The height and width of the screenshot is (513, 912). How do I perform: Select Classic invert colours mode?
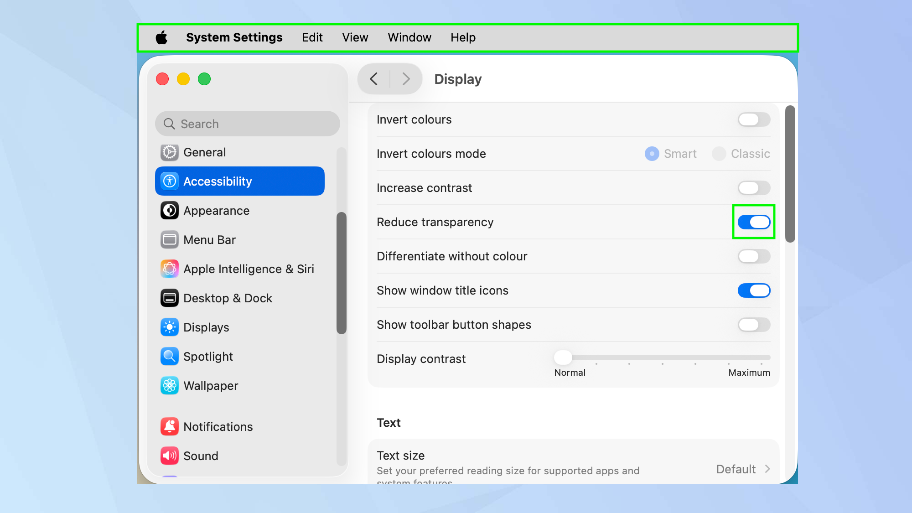point(719,154)
